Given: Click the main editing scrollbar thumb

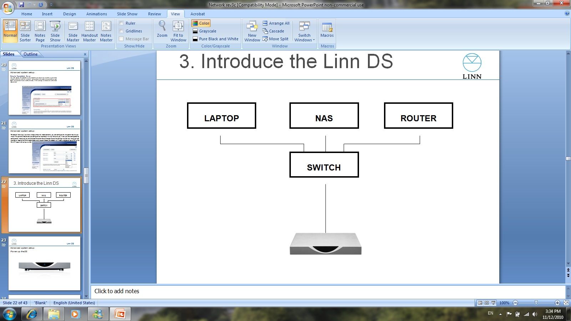Looking at the screenshot, I should click(568, 159).
